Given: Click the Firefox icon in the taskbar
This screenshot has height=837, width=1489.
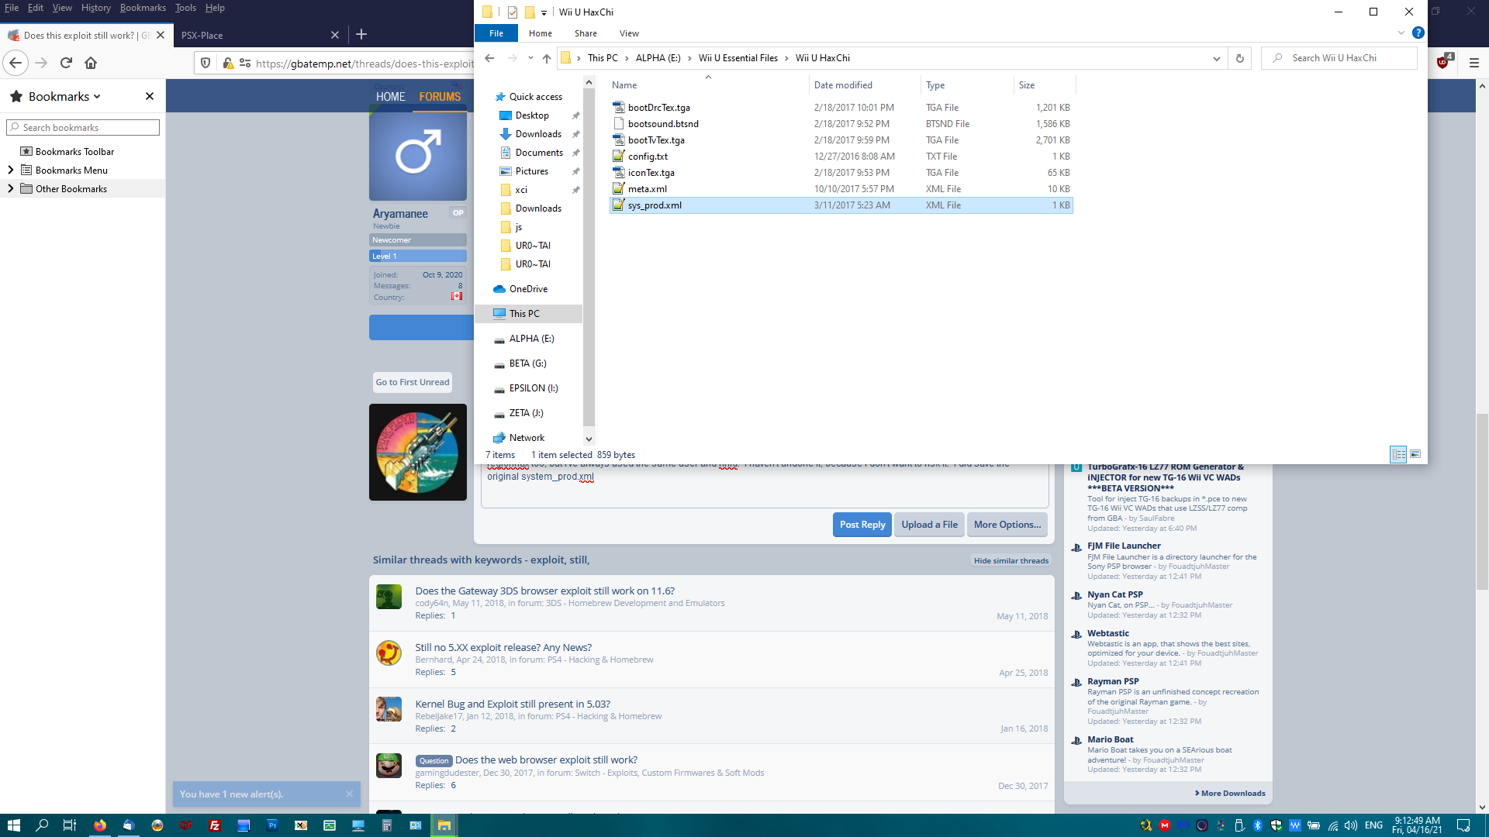Looking at the screenshot, I should (100, 825).
